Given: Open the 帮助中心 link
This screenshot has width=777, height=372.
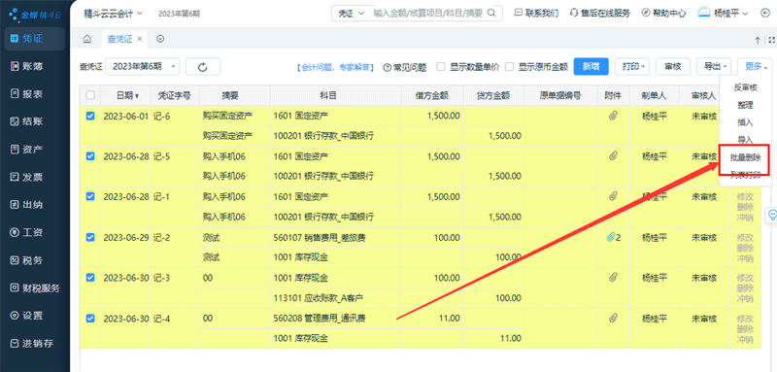Looking at the screenshot, I should click(x=663, y=14).
